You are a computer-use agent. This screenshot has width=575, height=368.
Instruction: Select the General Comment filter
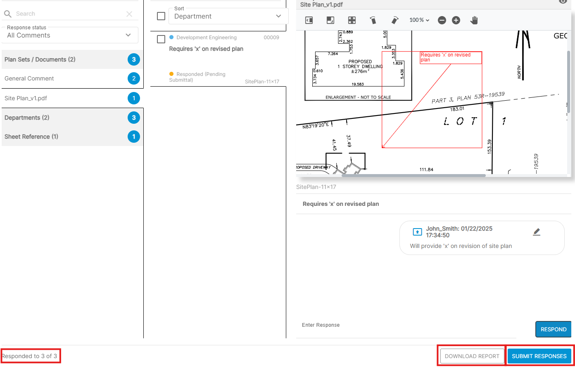coord(29,78)
